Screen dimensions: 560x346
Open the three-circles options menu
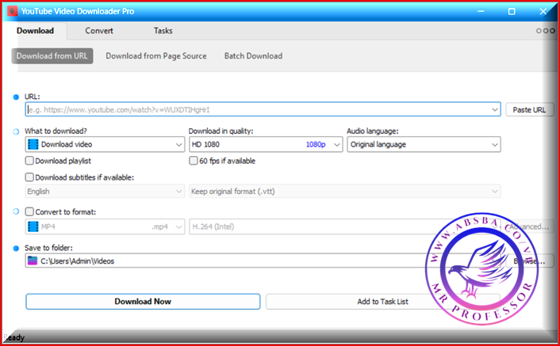click(546, 31)
